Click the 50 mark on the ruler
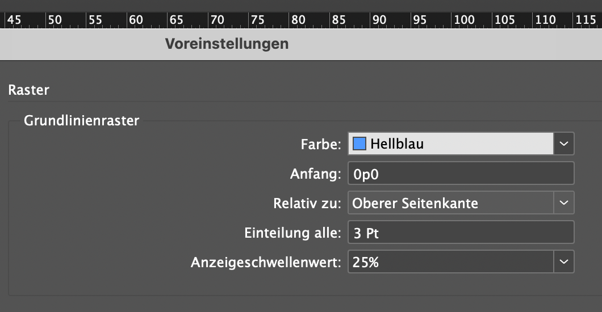The width and height of the screenshot is (602, 312). point(55,19)
